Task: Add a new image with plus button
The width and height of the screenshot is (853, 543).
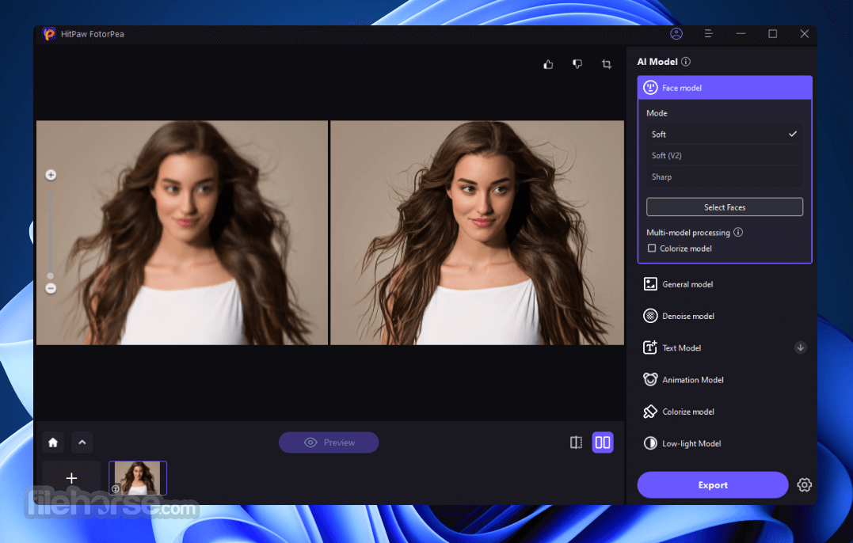Action: (71, 478)
